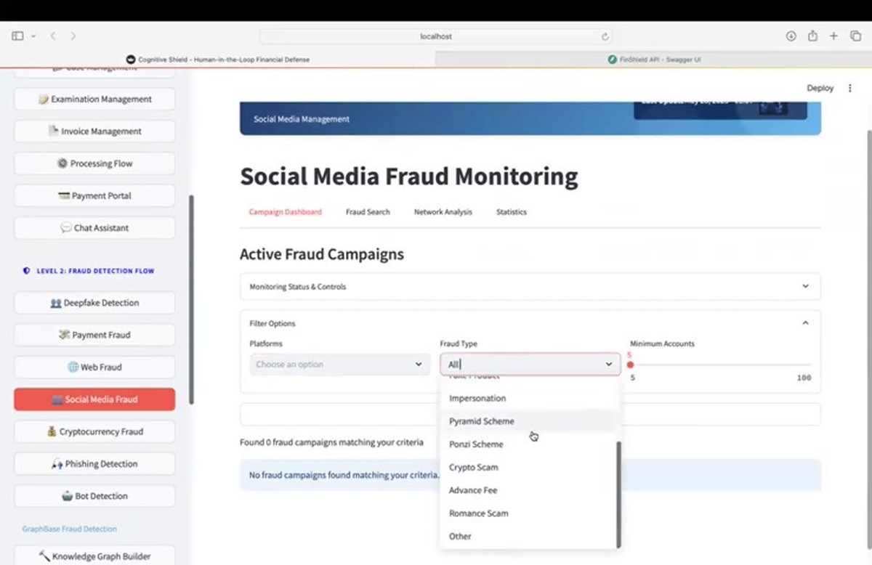872x565 pixels.
Task: Click the localhost address bar
Action: pos(436,36)
